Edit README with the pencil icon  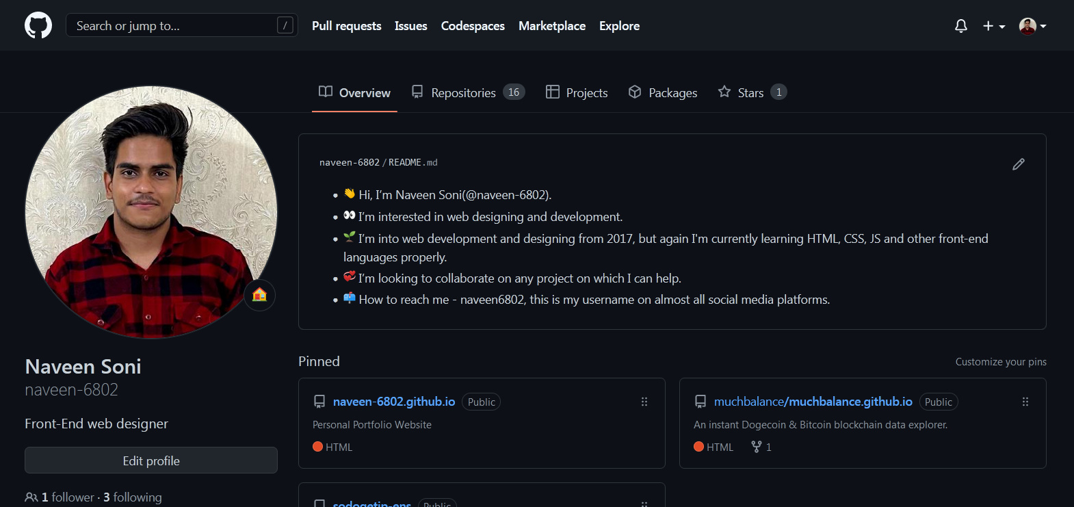pyautogui.click(x=1019, y=164)
